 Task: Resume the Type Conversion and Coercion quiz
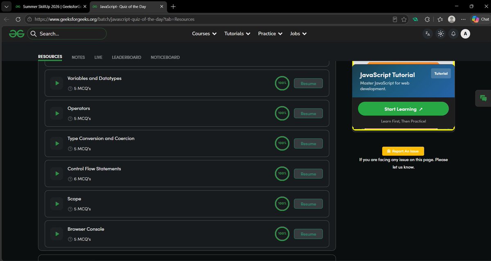(308, 144)
